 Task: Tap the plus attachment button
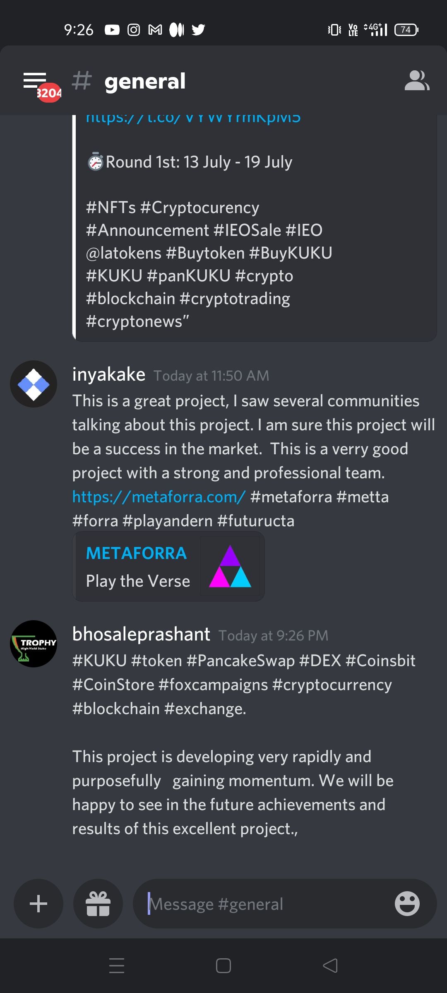click(x=38, y=904)
